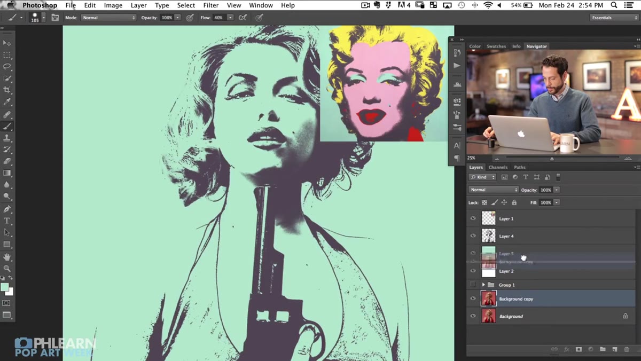The width and height of the screenshot is (641, 361).
Task: Create a new group folder icon
Action: click(x=603, y=349)
